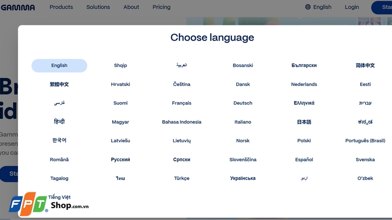392x220 pixels.
Task: Click the Login link
Action: (x=352, y=7)
